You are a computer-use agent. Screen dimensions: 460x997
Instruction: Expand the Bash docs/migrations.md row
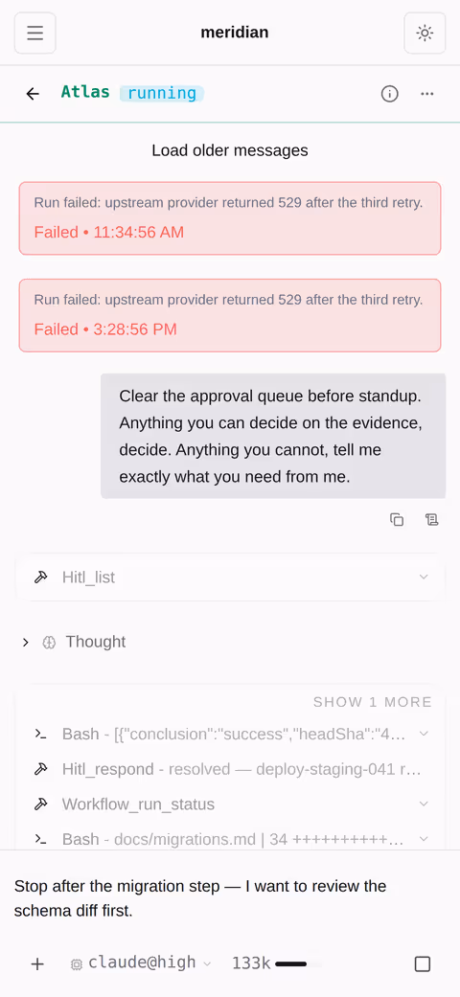click(230, 839)
